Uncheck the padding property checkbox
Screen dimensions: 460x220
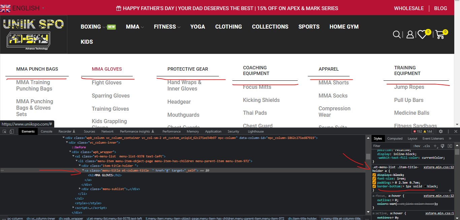pos(374,182)
